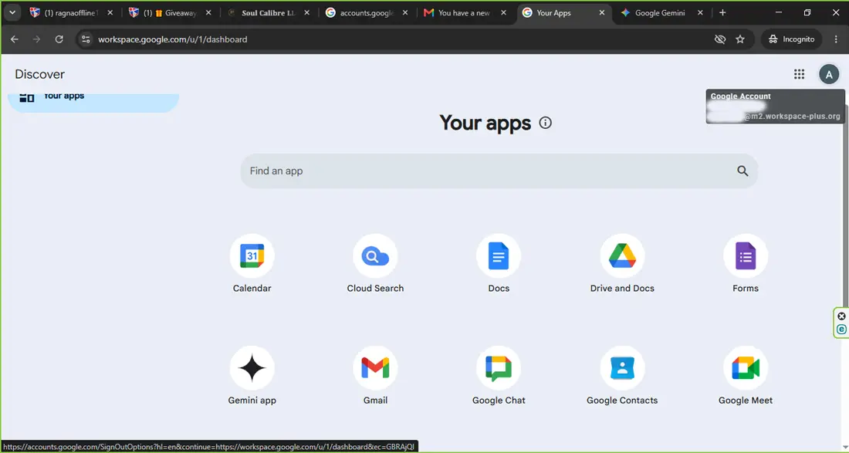The height and width of the screenshot is (453, 849).
Task: Open a new browser tab
Action: (722, 12)
